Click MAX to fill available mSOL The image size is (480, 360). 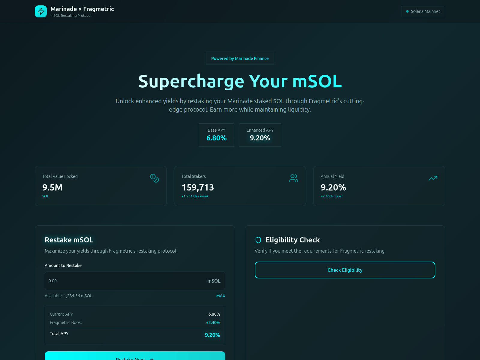tap(221, 296)
